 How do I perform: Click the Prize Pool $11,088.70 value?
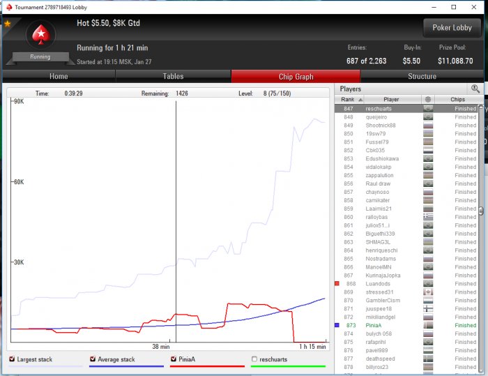coord(455,61)
